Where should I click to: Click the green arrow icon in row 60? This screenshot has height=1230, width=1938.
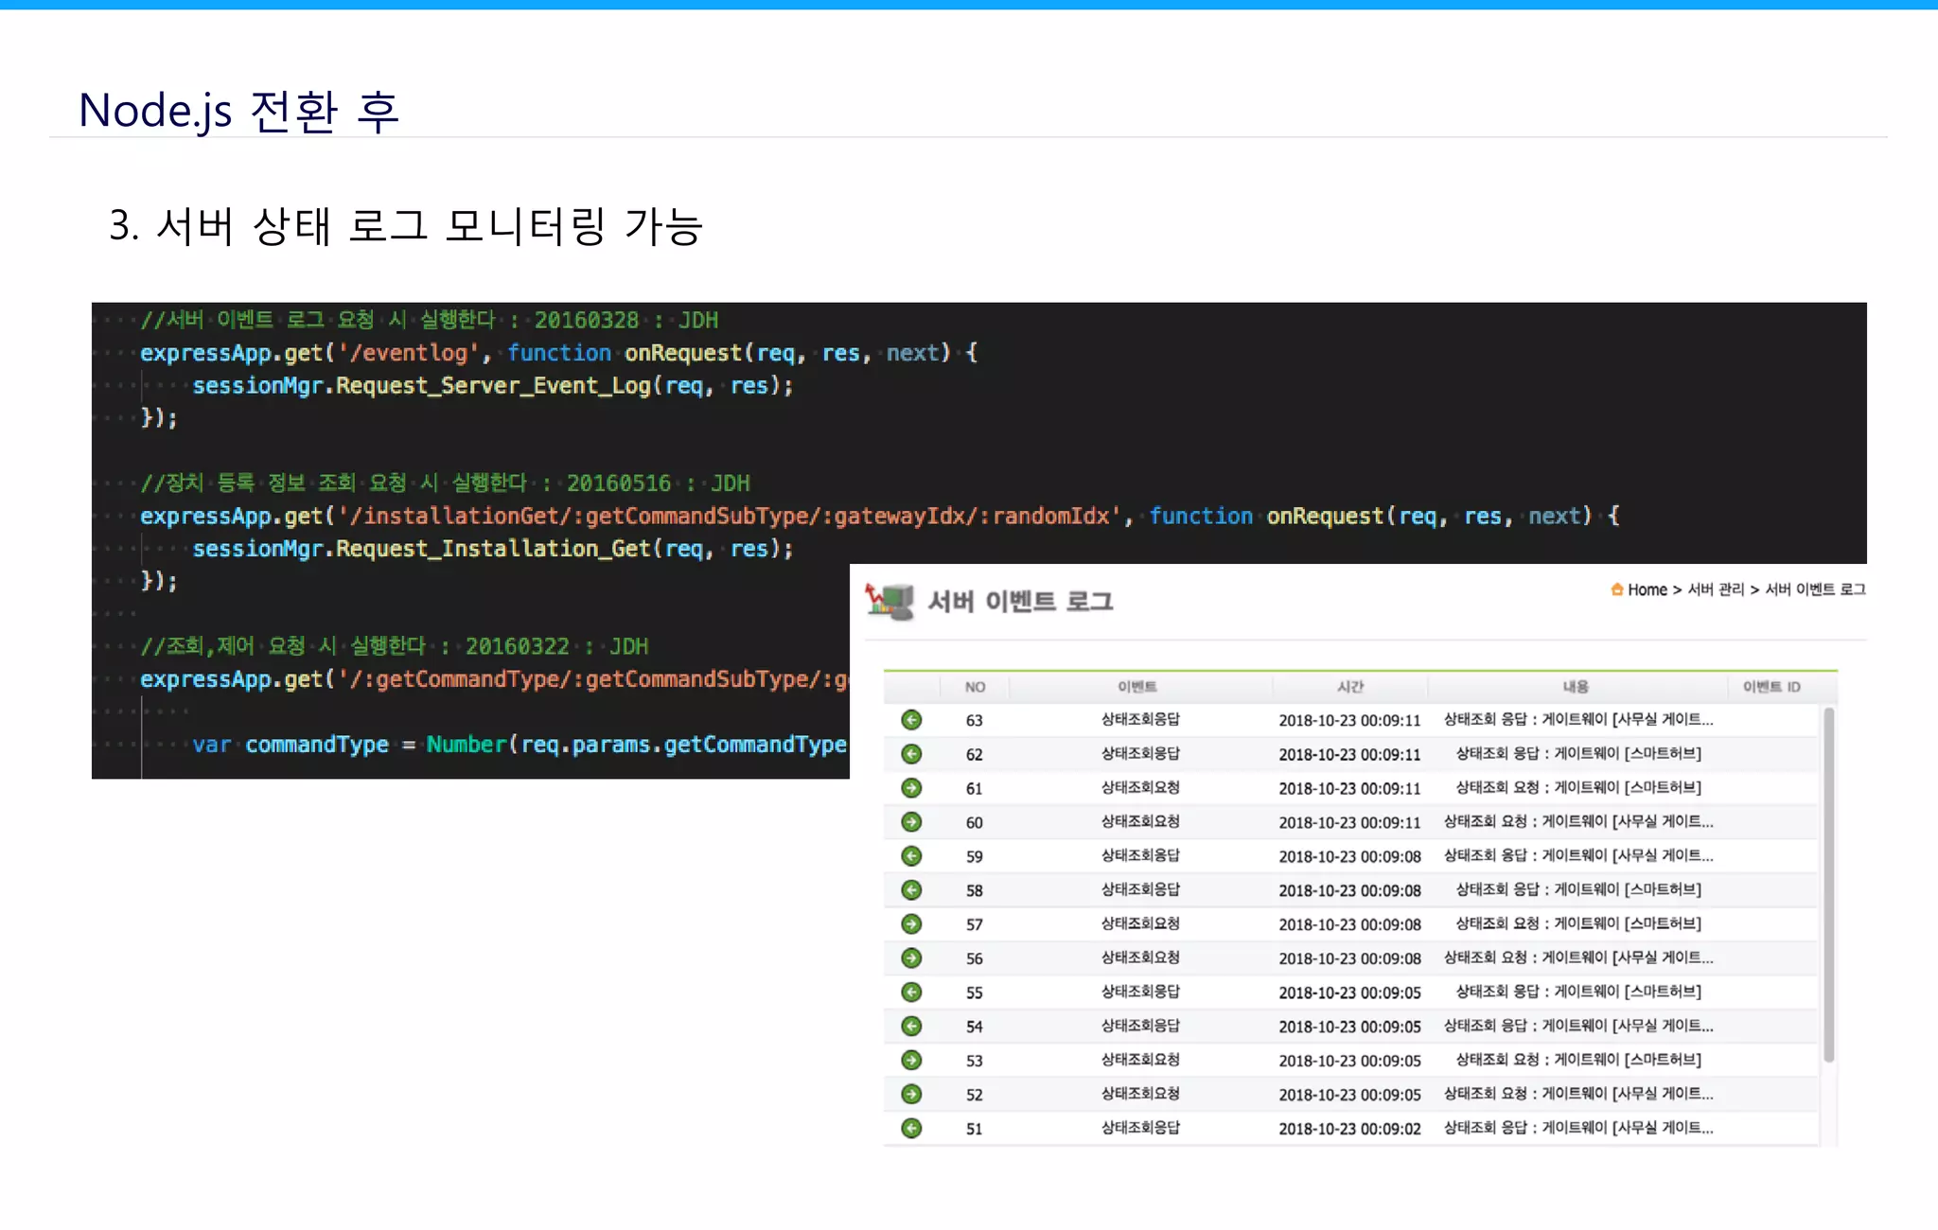pos(911,822)
